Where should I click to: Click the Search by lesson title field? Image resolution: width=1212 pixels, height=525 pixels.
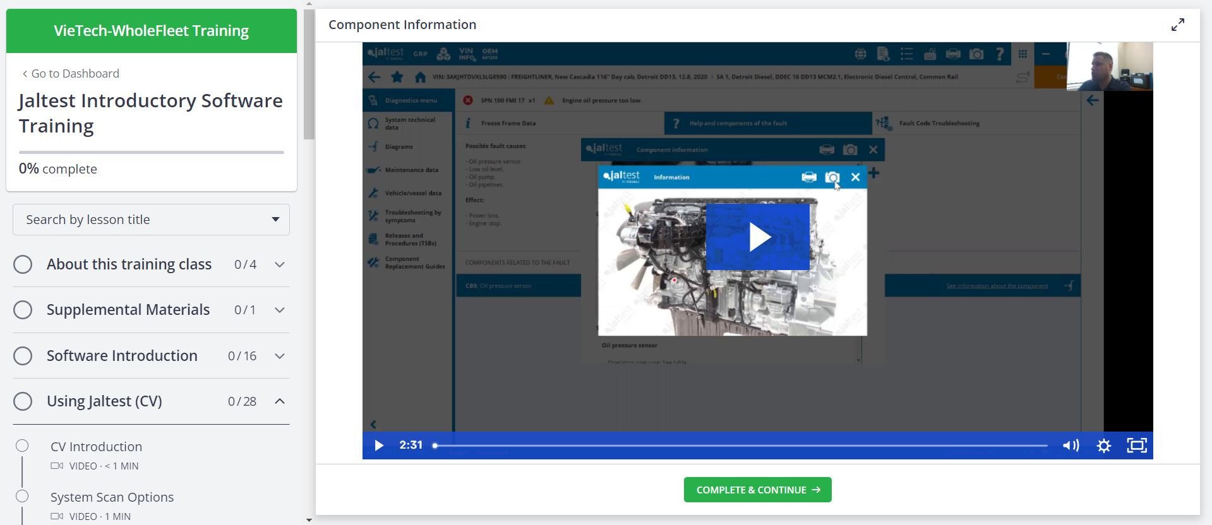click(x=151, y=220)
